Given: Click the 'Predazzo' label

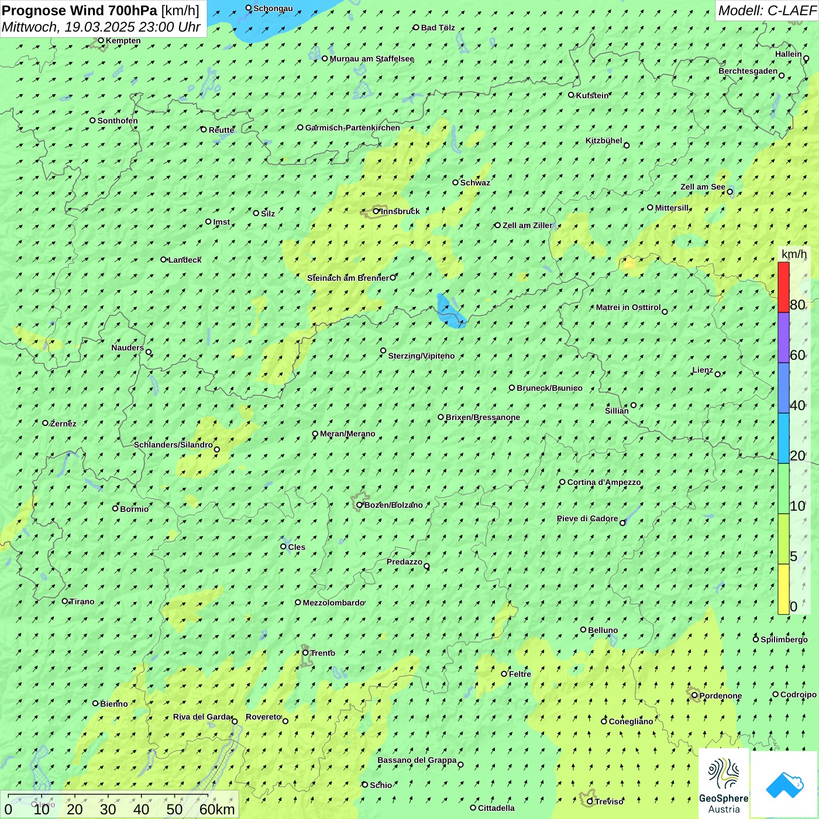Looking at the screenshot, I should pyautogui.click(x=404, y=562).
